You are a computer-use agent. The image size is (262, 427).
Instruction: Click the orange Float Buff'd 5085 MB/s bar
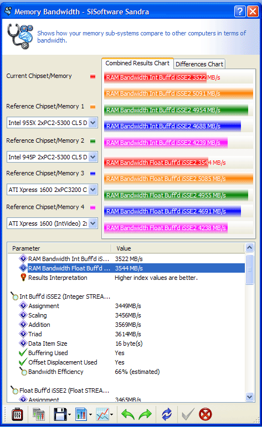(178, 179)
